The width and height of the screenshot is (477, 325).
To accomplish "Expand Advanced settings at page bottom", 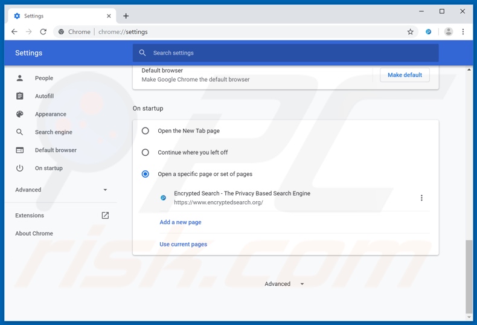I will click(x=284, y=284).
